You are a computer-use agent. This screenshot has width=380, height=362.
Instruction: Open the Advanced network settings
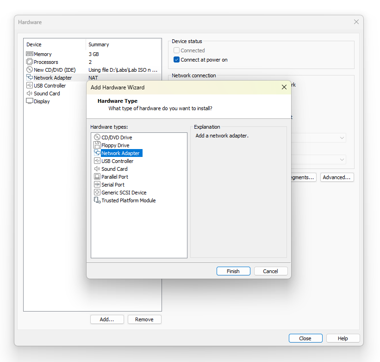pos(337,177)
